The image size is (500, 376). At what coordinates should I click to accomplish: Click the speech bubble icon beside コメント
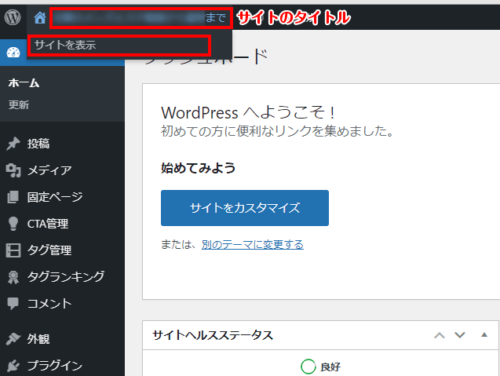pos(13,303)
